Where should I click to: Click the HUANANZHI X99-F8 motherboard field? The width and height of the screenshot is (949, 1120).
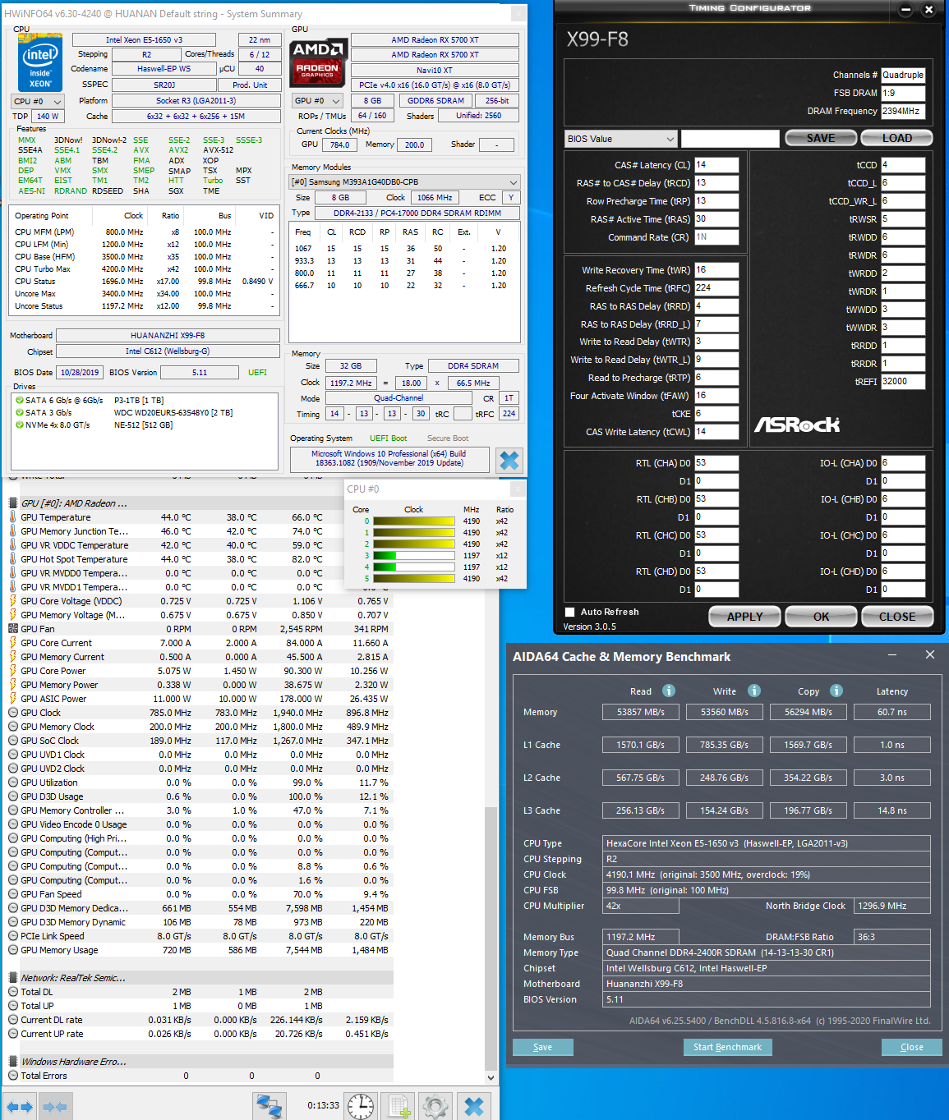(x=168, y=335)
